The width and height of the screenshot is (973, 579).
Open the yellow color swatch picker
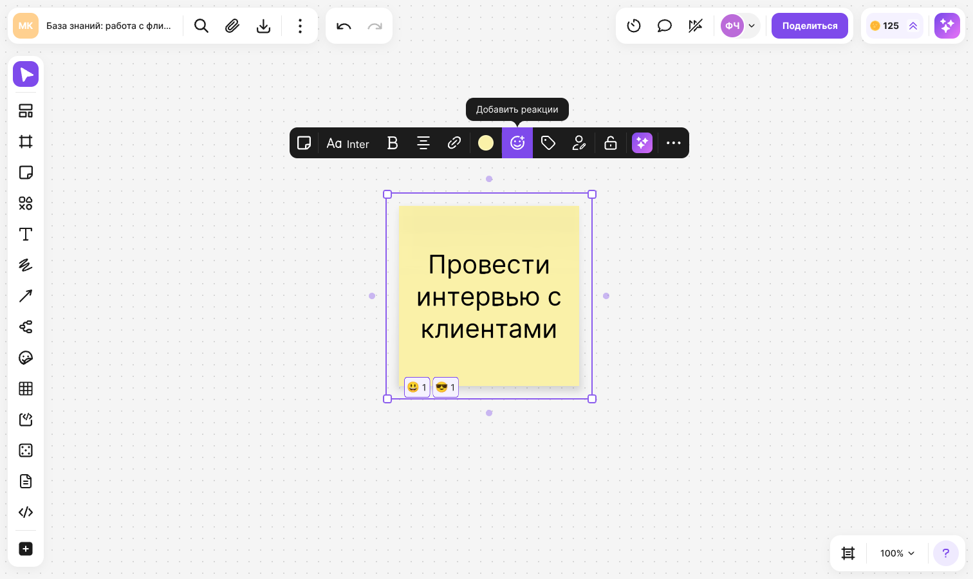coord(486,143)
